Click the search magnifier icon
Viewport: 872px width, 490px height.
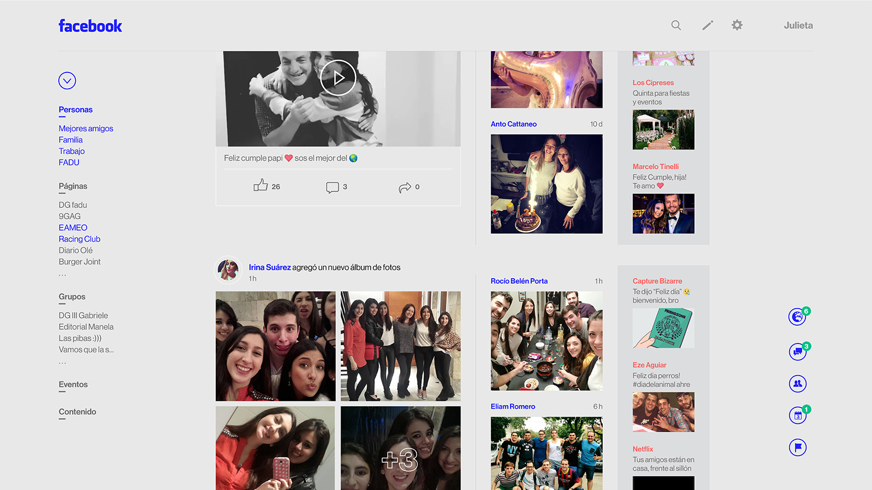[676, 25]
